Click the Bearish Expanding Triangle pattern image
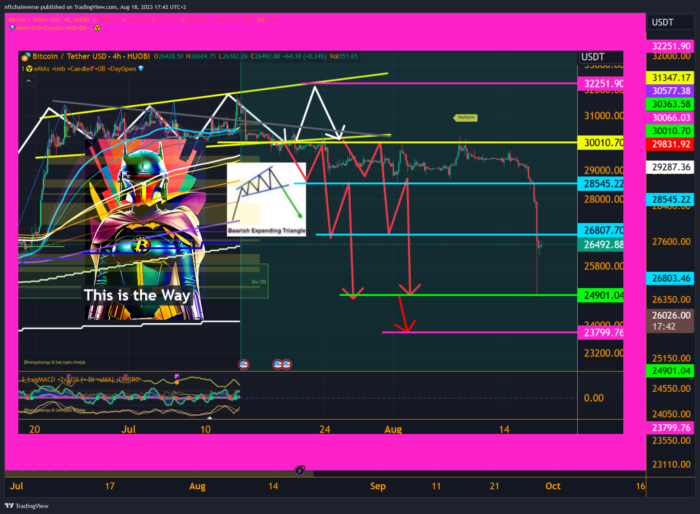The height and width of the screenshot is (514, 700). [x=266, y=199]
